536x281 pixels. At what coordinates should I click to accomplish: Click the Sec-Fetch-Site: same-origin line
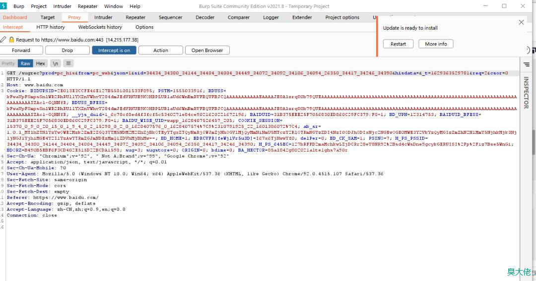(47, 180)
